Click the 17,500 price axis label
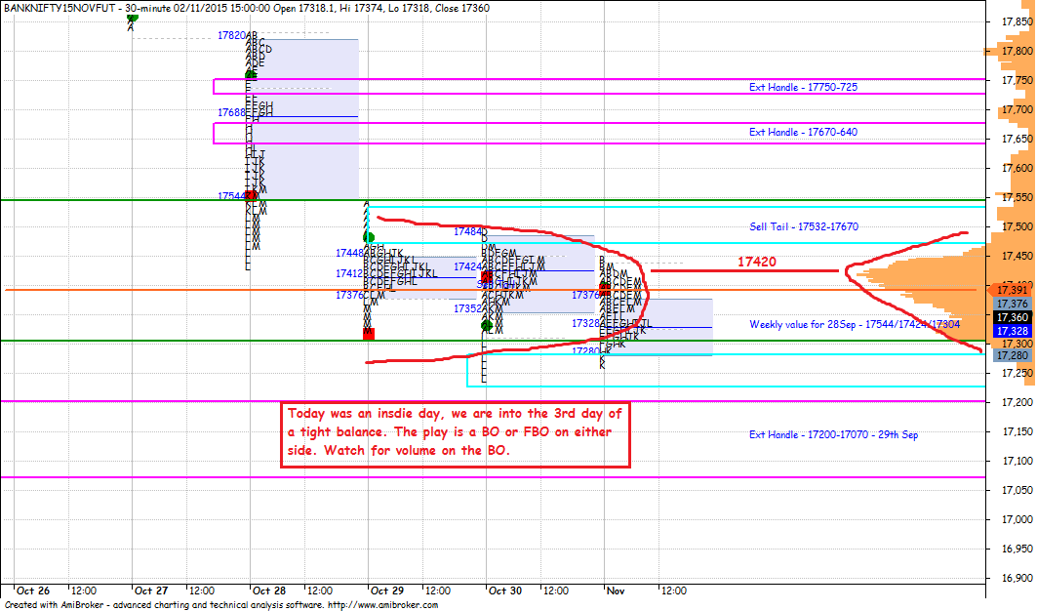 tap(1017, 226)
